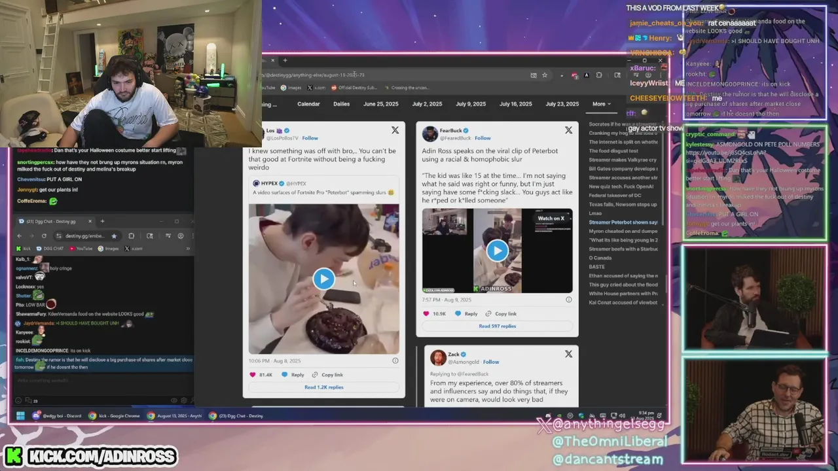Image resolution: width=838 pixels, height=471 pixels.
Task: Go to July 23, 2025 tab
Action: [562, 104]
